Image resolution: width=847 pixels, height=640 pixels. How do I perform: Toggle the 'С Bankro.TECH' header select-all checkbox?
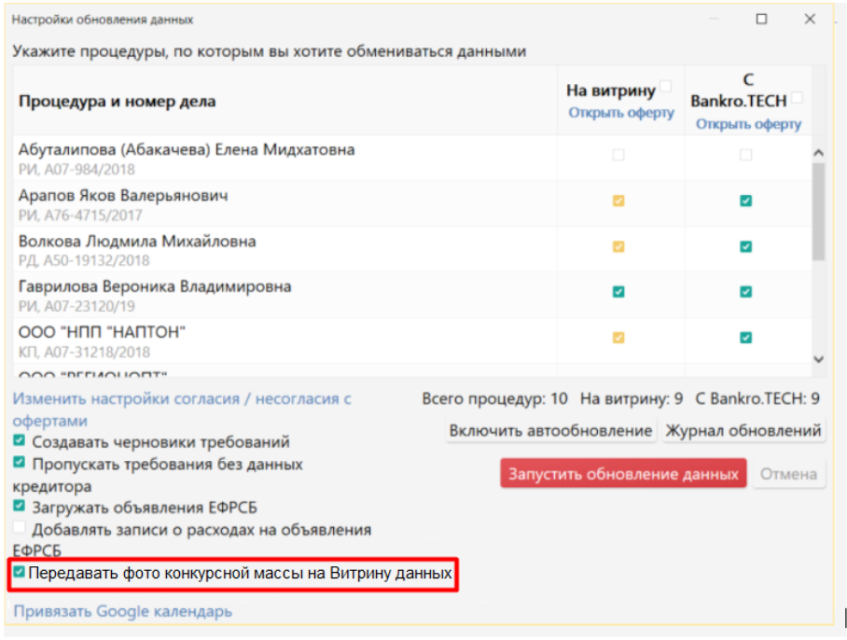point(797,97)
